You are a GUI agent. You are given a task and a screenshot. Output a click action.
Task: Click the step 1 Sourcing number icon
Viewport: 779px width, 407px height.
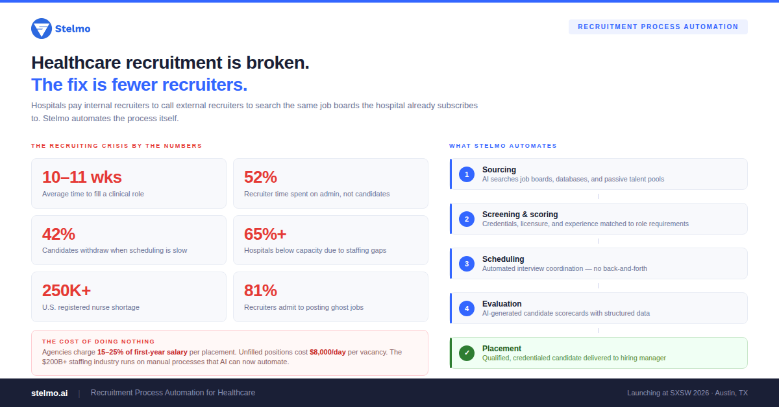click(x=466, y=174)
